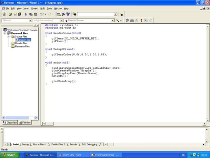Click the WizardBar action wand icon

[x=117, y=20]
